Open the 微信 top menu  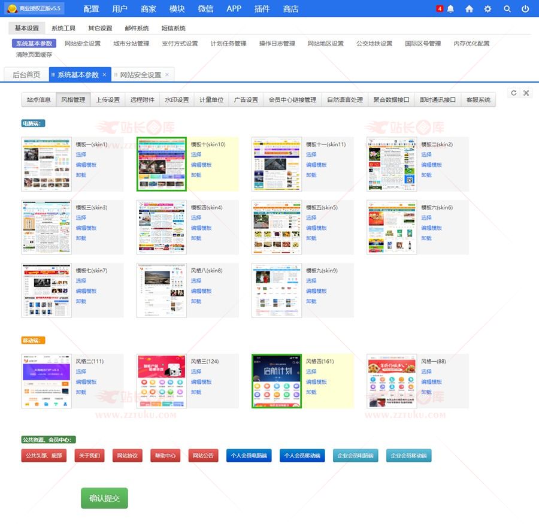point(205,9)
